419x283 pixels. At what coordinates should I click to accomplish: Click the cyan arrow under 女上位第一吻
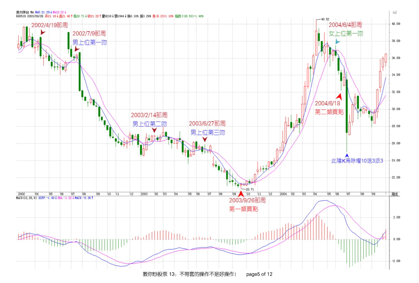337,41
